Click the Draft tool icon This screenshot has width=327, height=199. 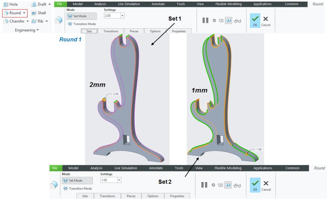(x=34, y=4)
